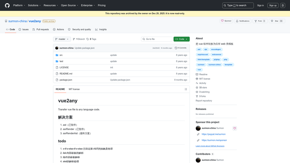The image size is (290, 163).
Task: Click surmon-china avatar in commit row
Action: pyautogui.click(x=57, y=48)
